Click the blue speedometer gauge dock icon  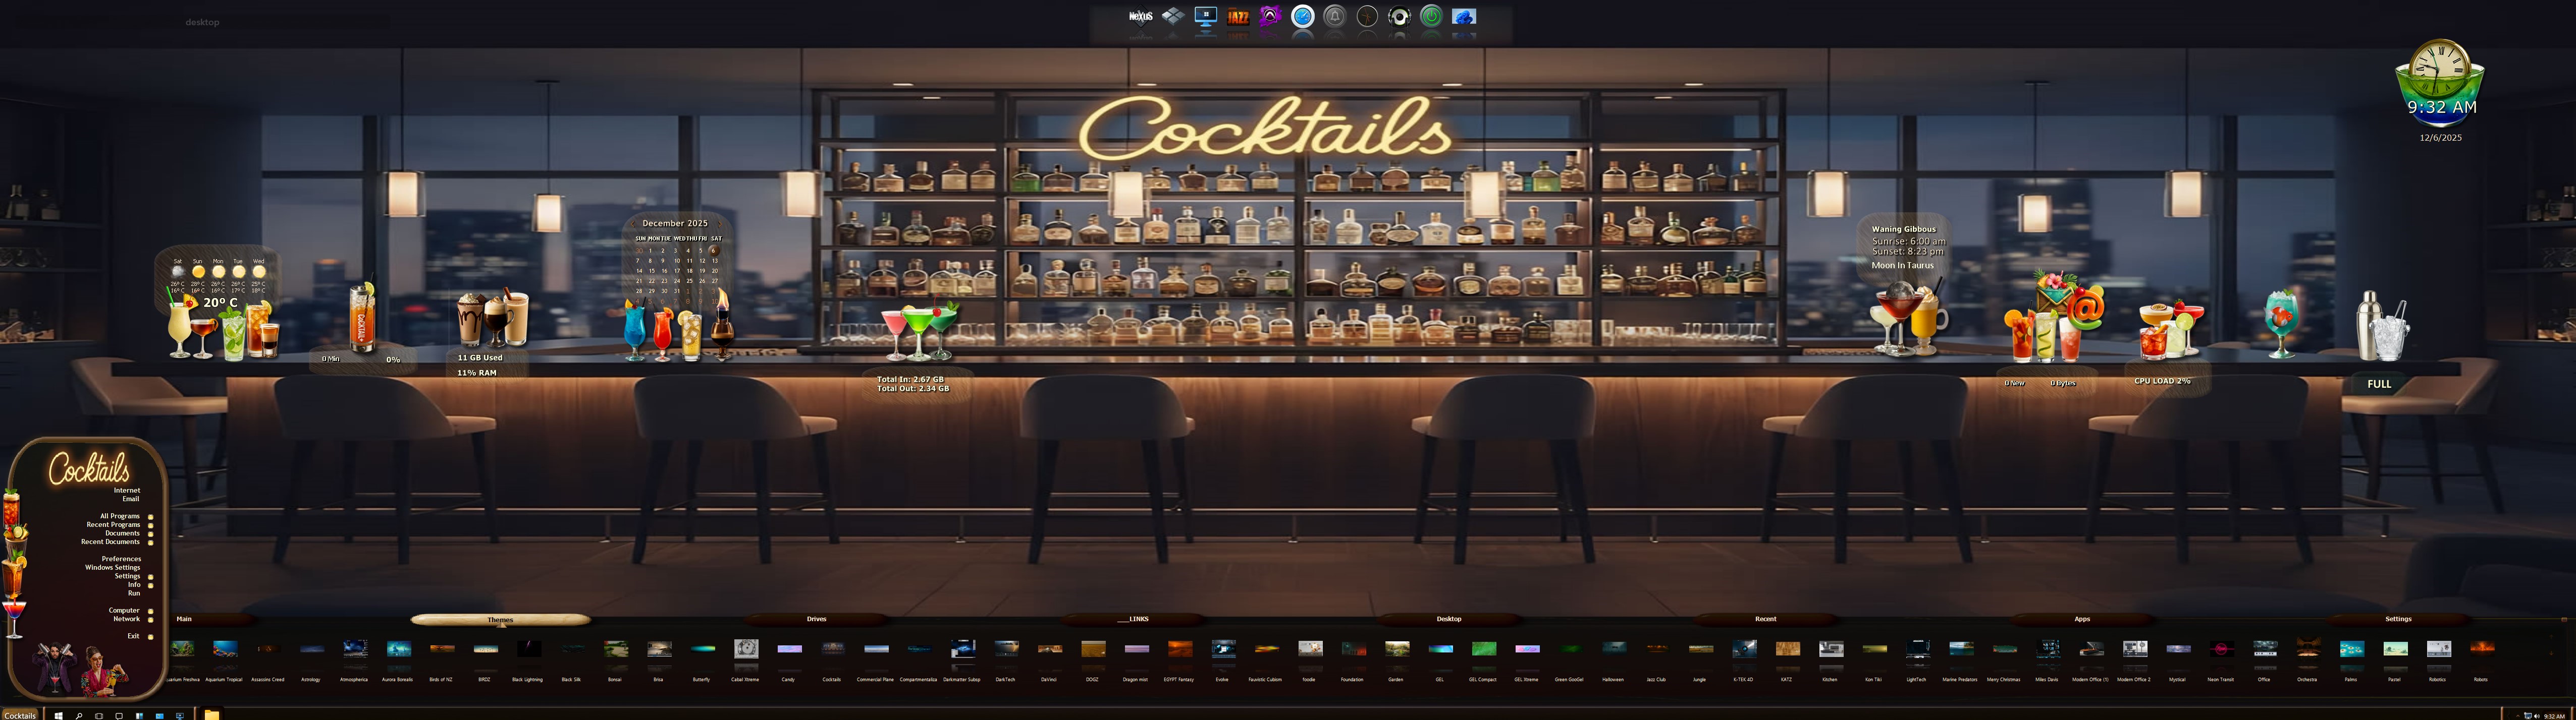[1302, 17]
